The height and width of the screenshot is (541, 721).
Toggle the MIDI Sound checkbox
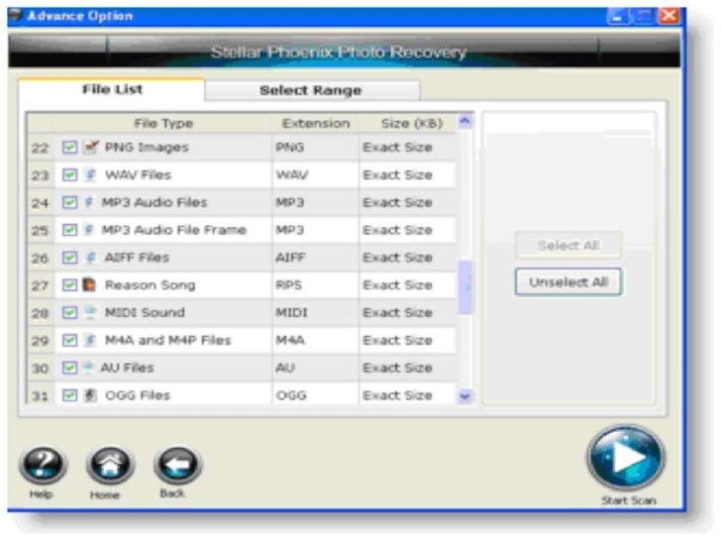(69, 312)
